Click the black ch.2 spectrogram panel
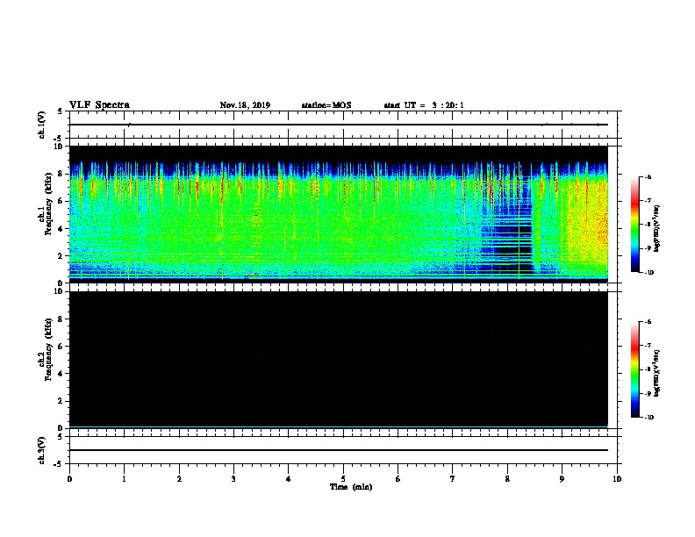 (x=339, y=360)
